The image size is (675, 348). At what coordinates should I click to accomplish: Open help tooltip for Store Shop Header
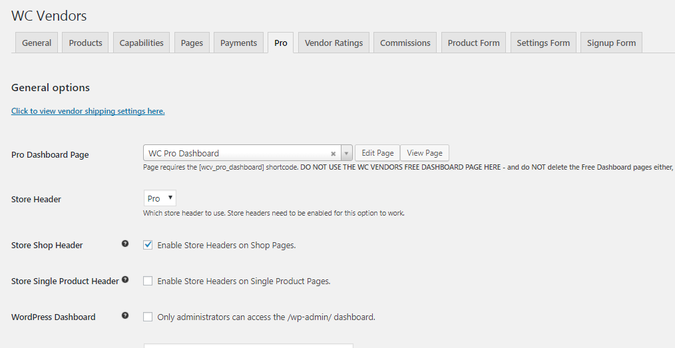[125, 244]
